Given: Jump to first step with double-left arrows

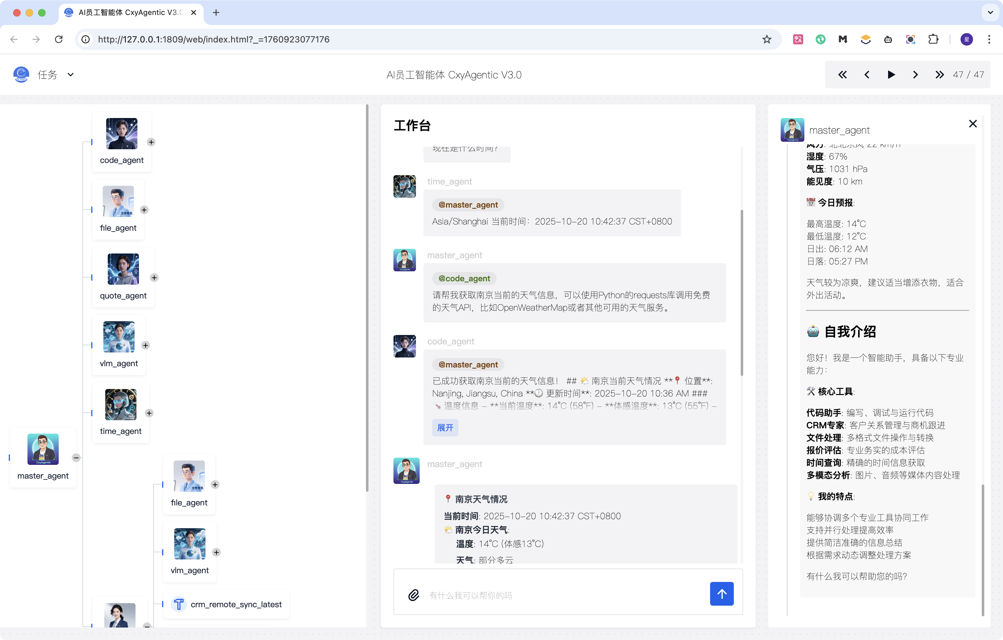Looking at the screenshot, I should click(x=842, y=75).
